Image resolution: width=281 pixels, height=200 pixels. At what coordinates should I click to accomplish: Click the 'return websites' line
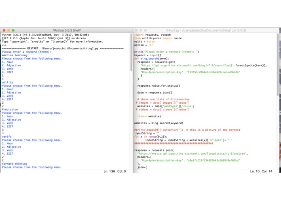coord(149,116)
